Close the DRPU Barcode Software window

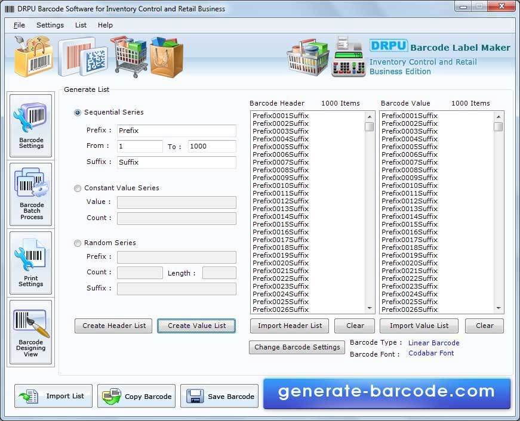click(x=501, y=7)
